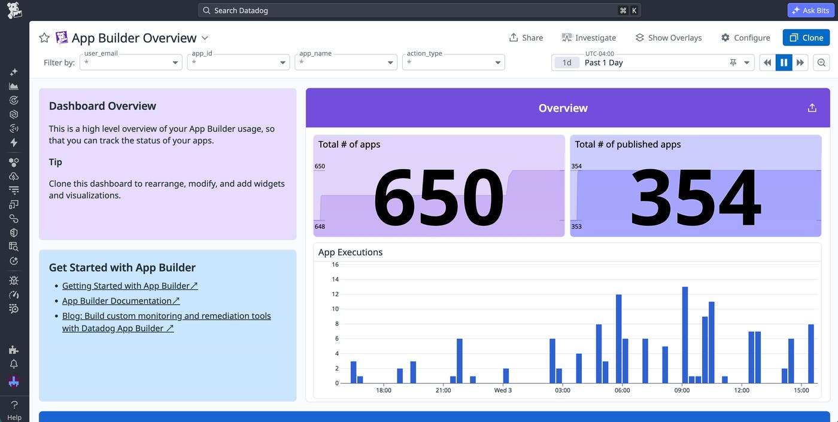This screenshot has height=422, width=838.
Task: Click the Dashboard Overview heading
Action: 102,106
